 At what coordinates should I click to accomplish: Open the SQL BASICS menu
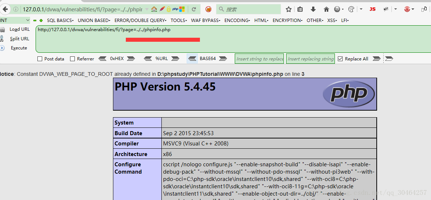60,21
